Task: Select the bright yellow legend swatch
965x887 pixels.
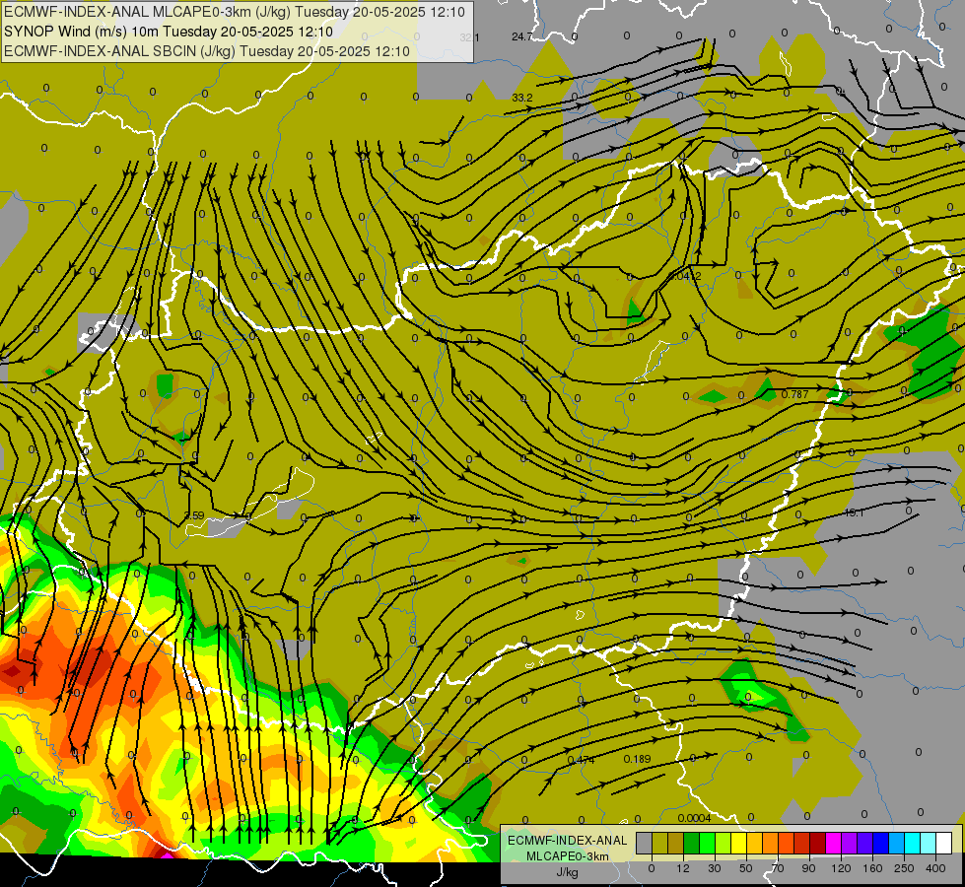Action: click(739, 844)
